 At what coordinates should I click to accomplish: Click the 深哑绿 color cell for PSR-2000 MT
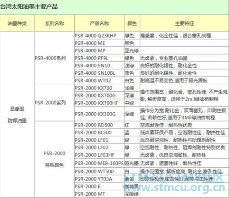point(132,194)
